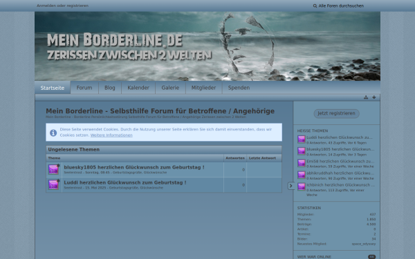
Task: Open the hot topic Ichbinich herzlichen Glückwunsch
Action: [x=340, y=185]
